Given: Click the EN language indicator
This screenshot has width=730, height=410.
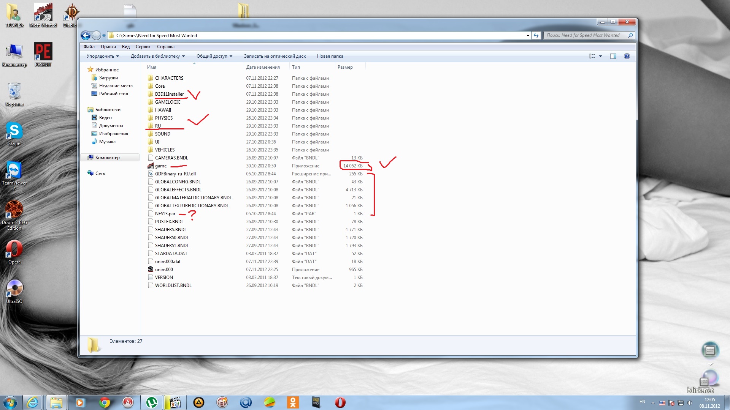Looking at the screenshot, I should pyautogui.click(x=642, y=402).
